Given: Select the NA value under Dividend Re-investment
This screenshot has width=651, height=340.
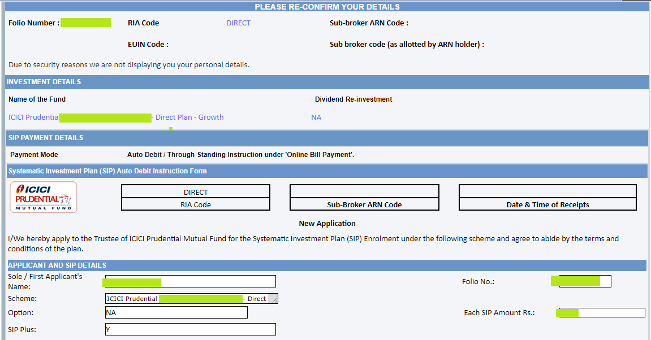Looking at the screenshot, I should 316,117.
